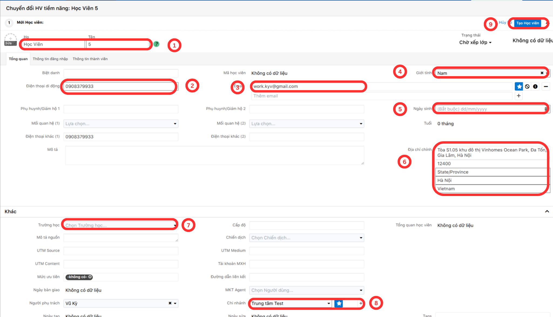Image resolution: width=553 pixels, height=317 pixels.
Task: Clear Vũ Kỳ from Người phụ trách
Action: tap(170, 303)
